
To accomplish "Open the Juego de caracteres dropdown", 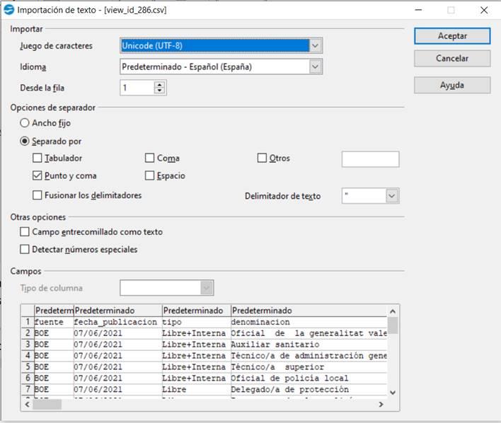I will pyautogui.click(x=315, y=46).
